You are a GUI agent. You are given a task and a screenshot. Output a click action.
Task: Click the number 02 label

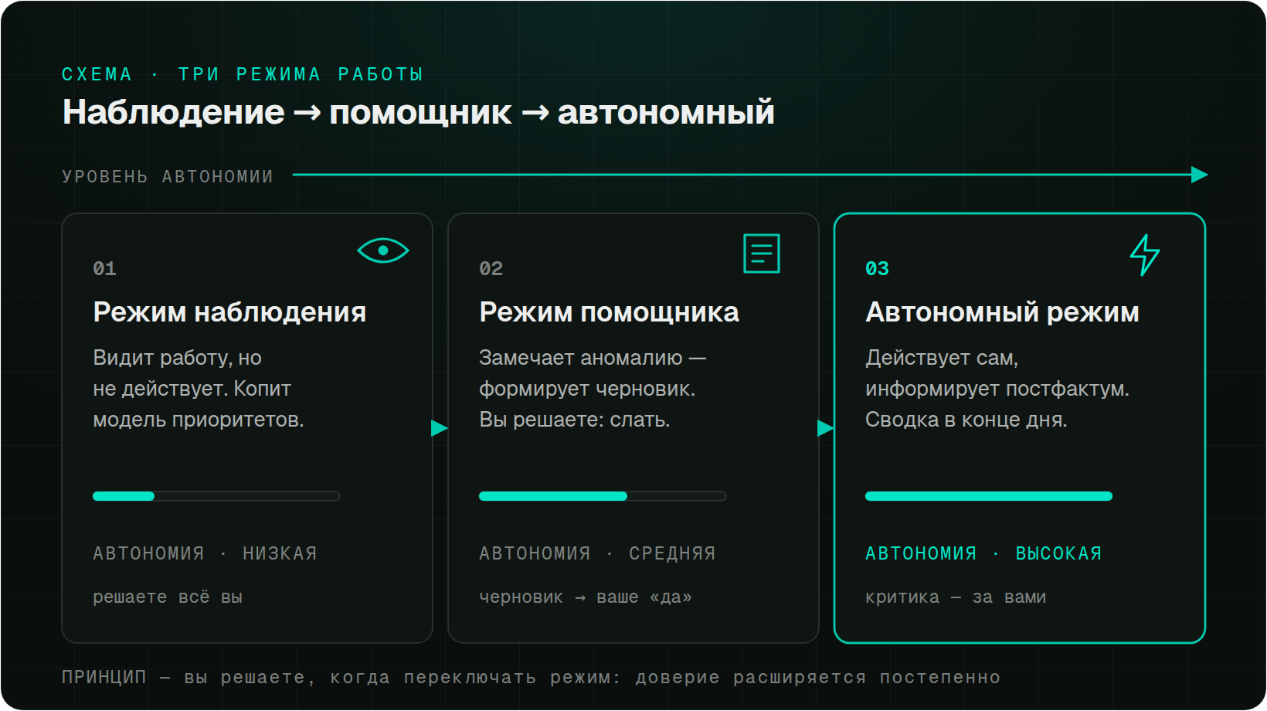point(491,268)
